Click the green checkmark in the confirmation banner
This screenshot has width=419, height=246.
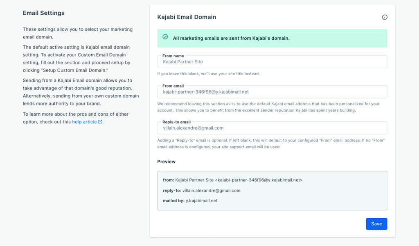(165, 37)
